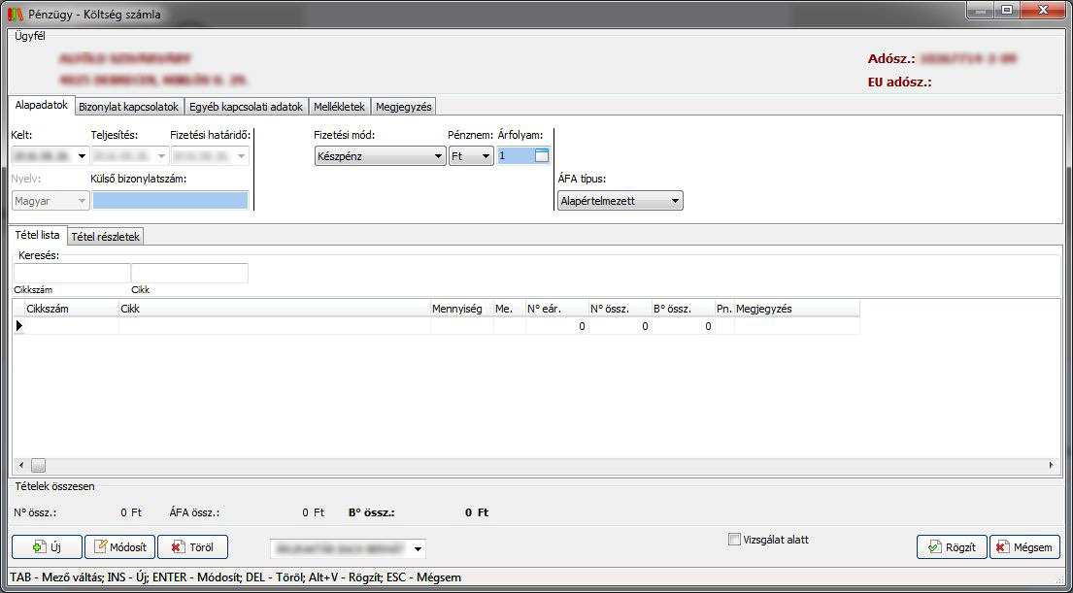The image size is (1073, 593).
Task: Click the horizontal scrollbar right arrow
Action: tap(1052, 466)
